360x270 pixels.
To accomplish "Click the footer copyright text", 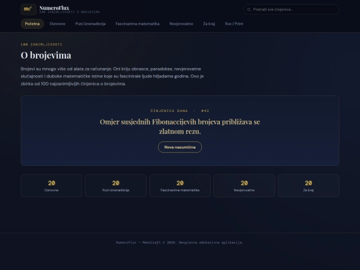I will point(180,243).
